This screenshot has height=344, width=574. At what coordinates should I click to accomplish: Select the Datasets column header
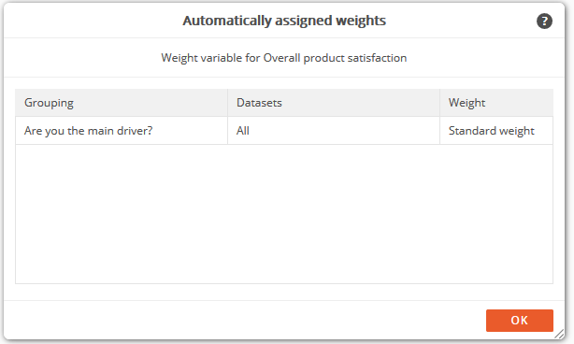click(x=334, y=103)
